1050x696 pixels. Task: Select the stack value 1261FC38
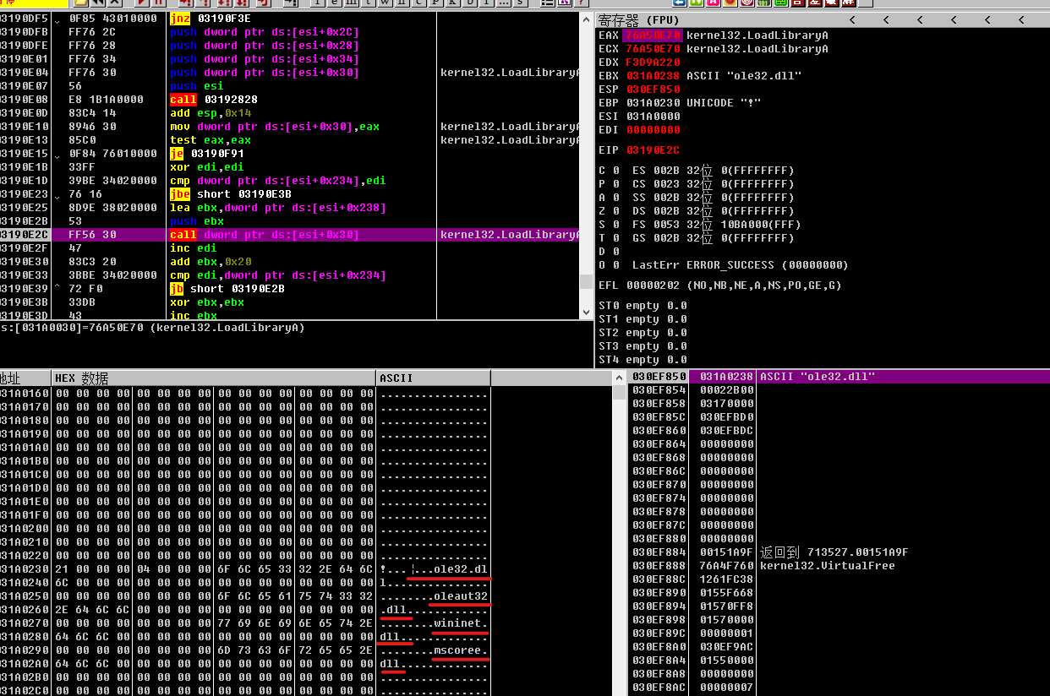[x=727, y=579]
